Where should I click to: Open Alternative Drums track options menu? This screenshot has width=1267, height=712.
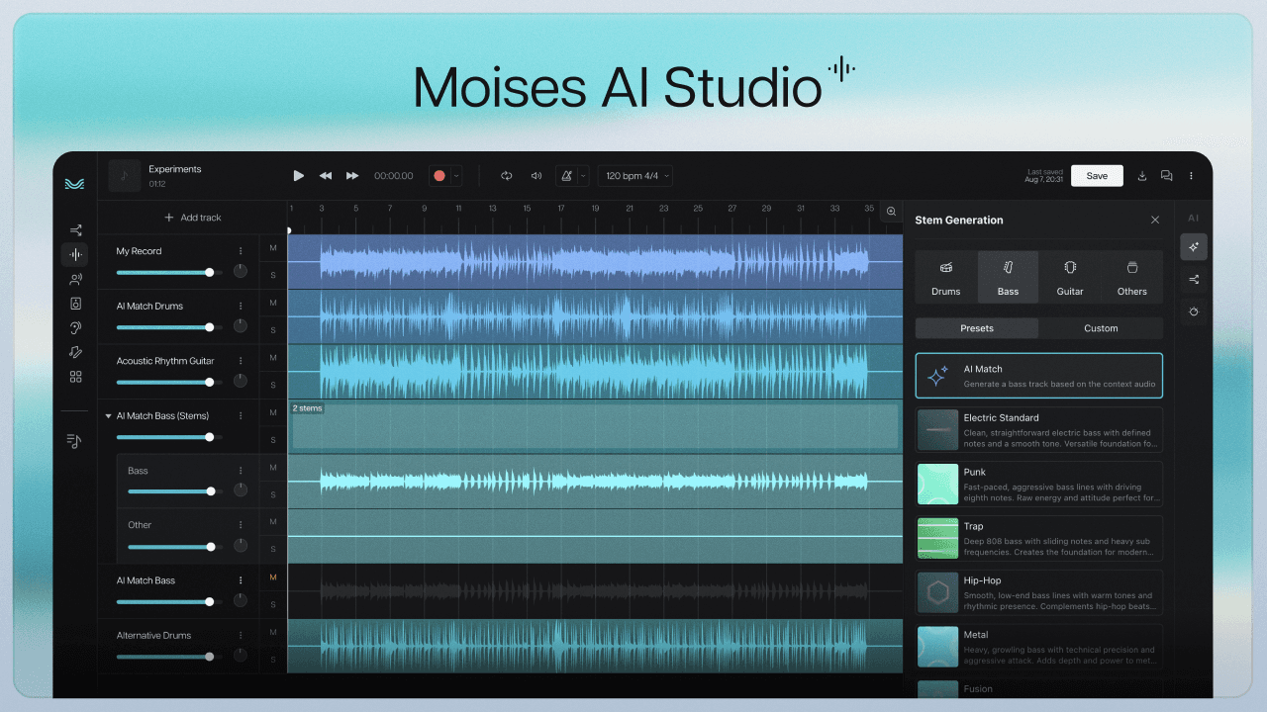[241, 636]
